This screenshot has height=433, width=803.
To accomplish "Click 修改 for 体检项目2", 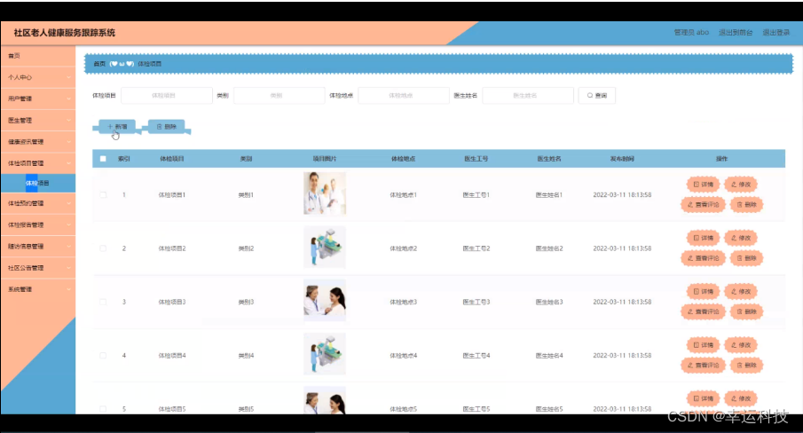I will coord(741,238).
